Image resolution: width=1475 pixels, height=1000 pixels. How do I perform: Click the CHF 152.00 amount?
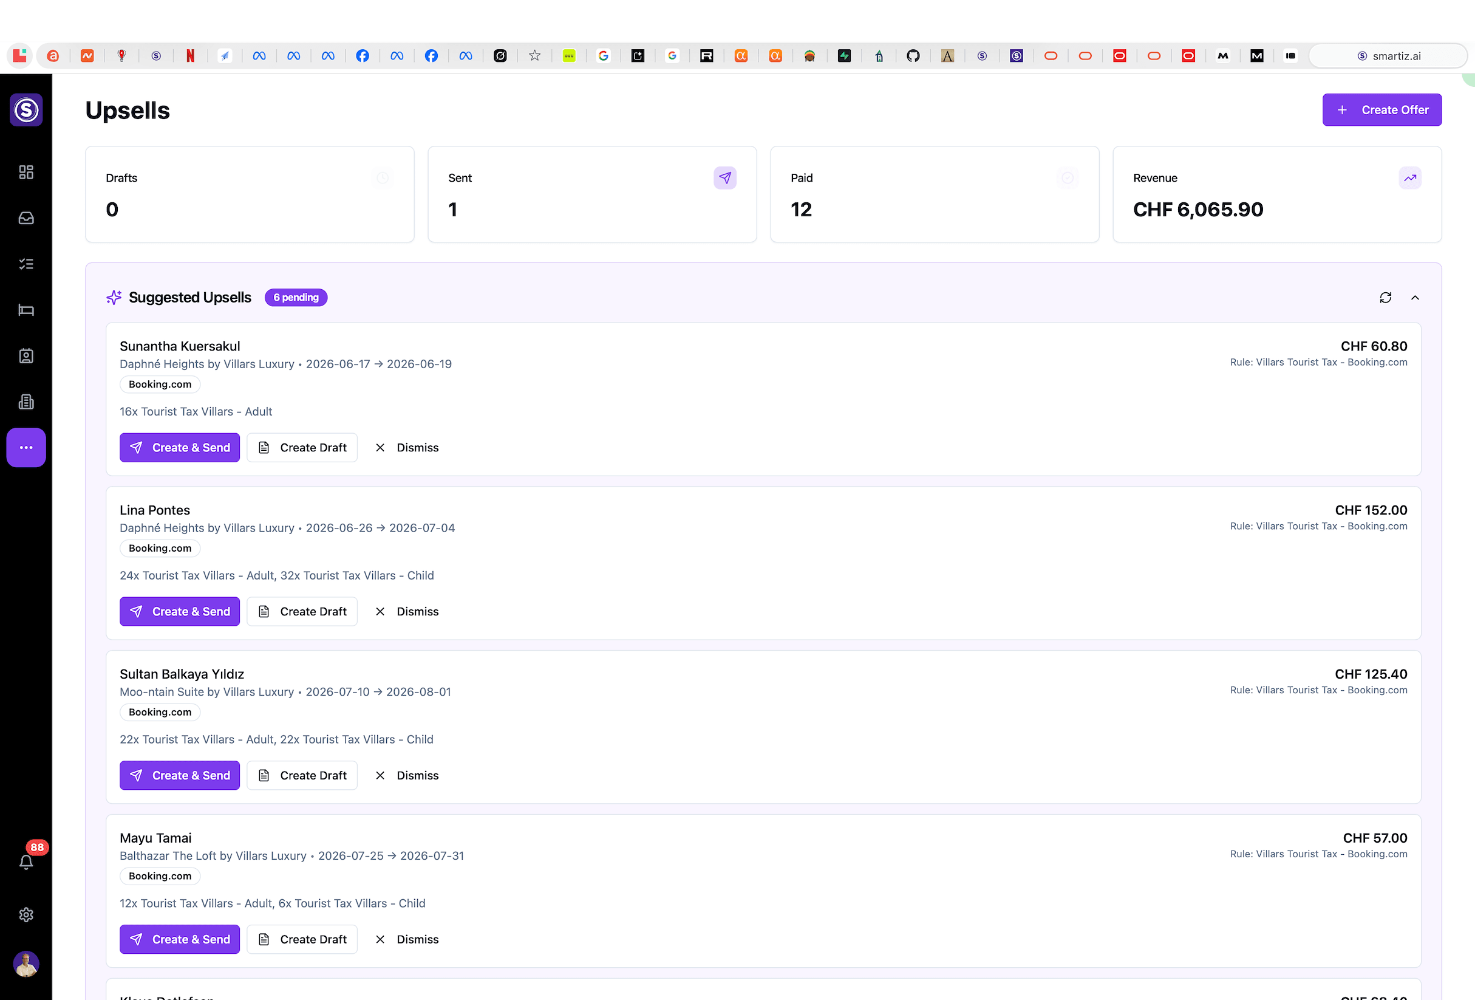[x=1371, y=510]
